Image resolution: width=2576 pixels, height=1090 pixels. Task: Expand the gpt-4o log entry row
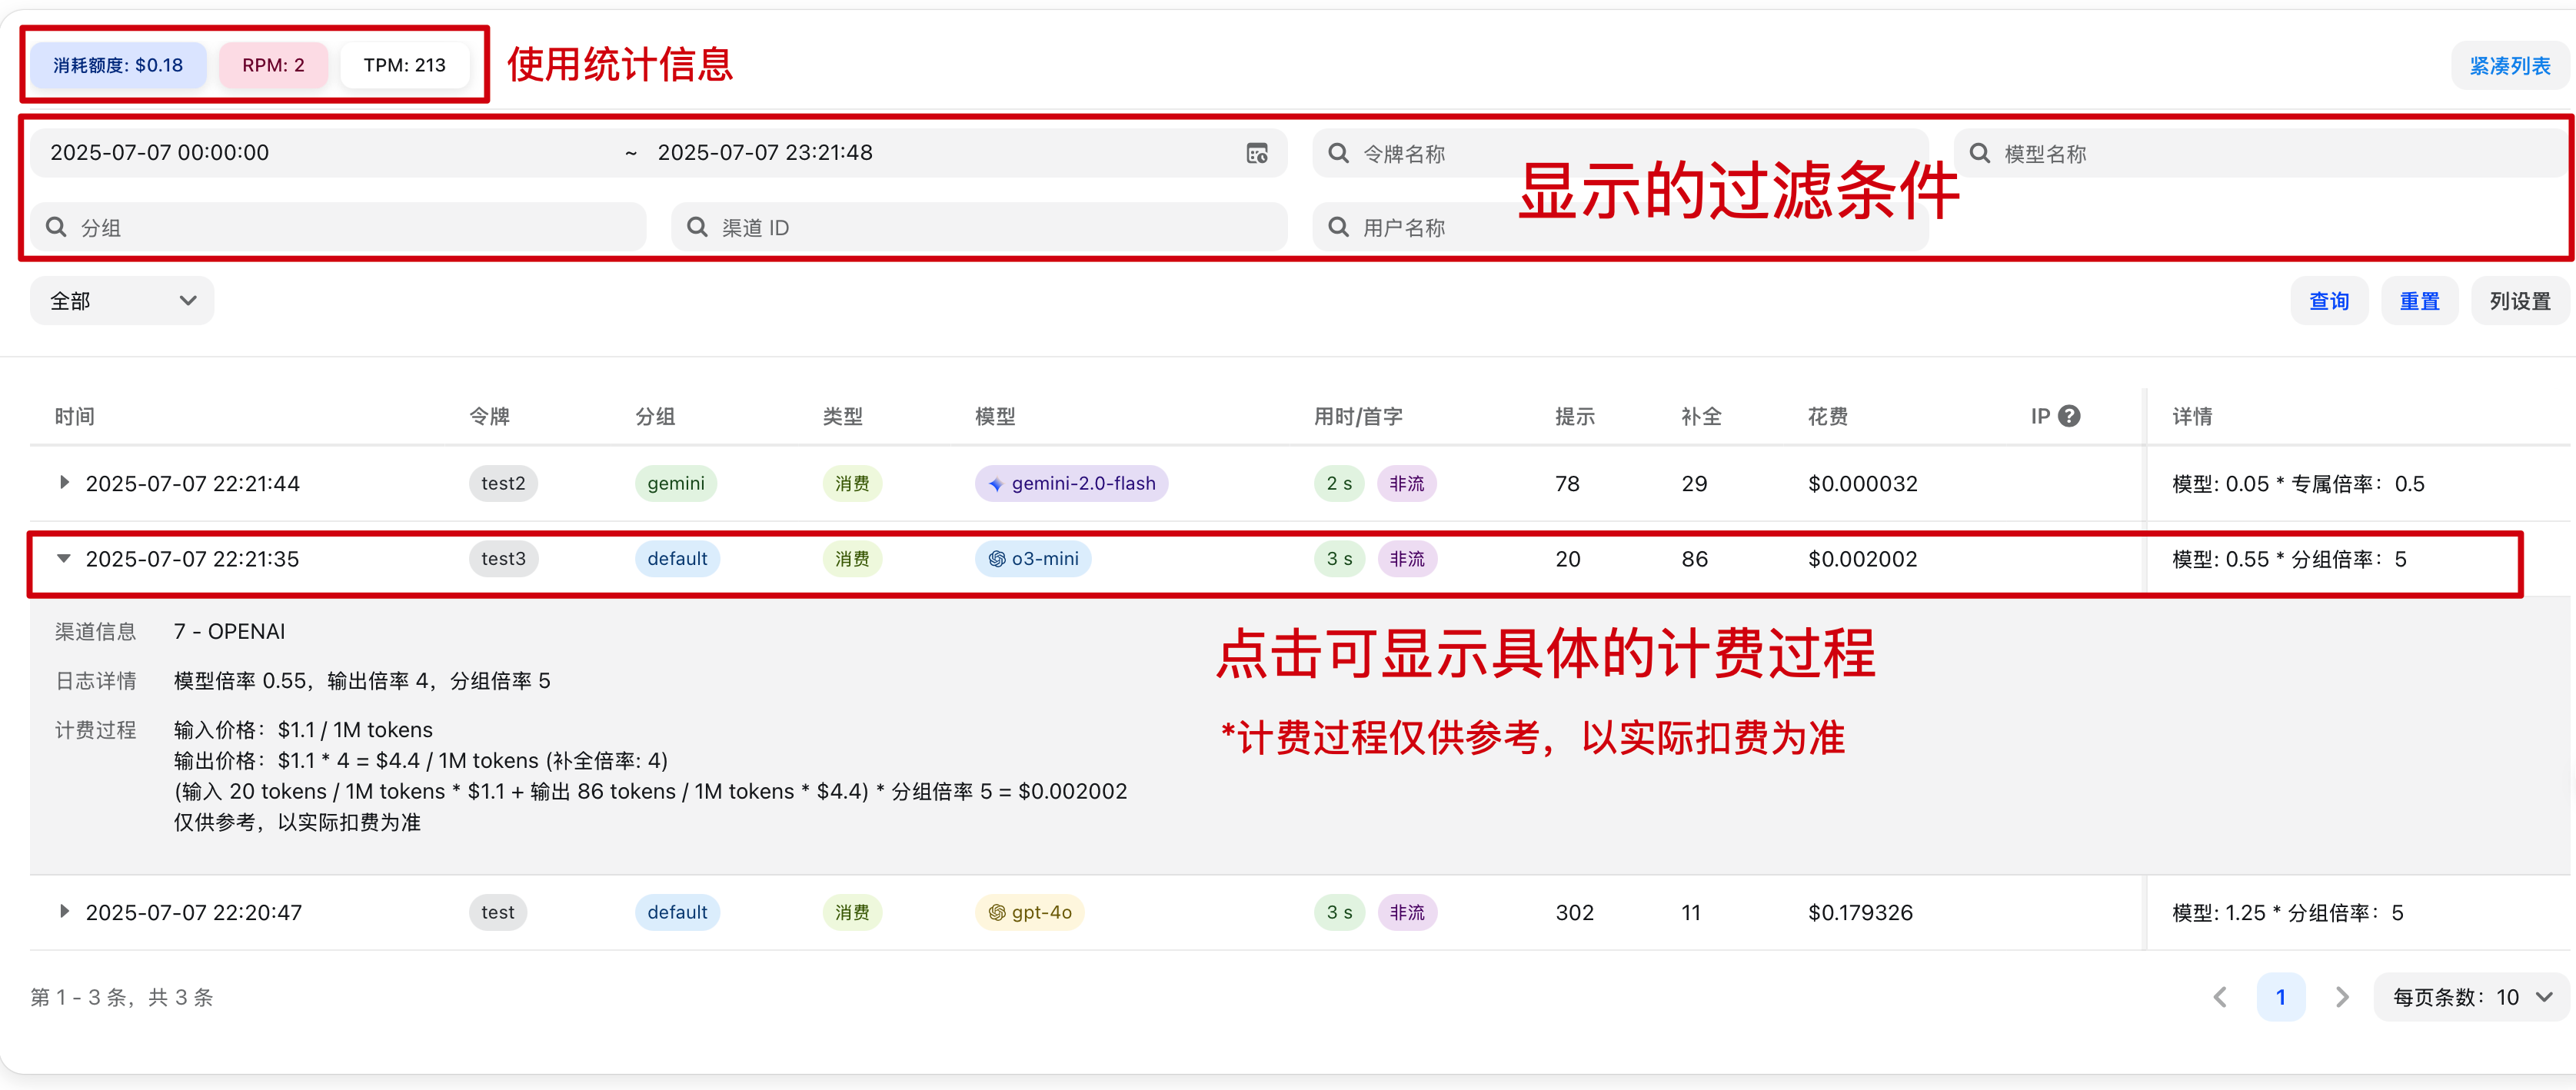tap(64, 911)
